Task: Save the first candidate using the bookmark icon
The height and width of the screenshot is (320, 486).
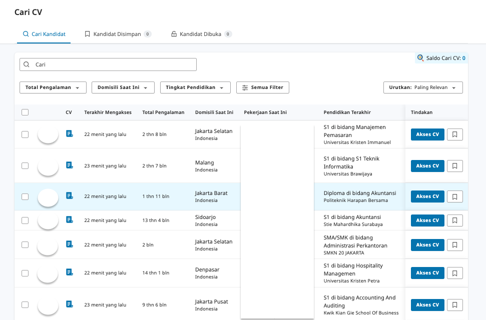Action: (x=454, y=134)
